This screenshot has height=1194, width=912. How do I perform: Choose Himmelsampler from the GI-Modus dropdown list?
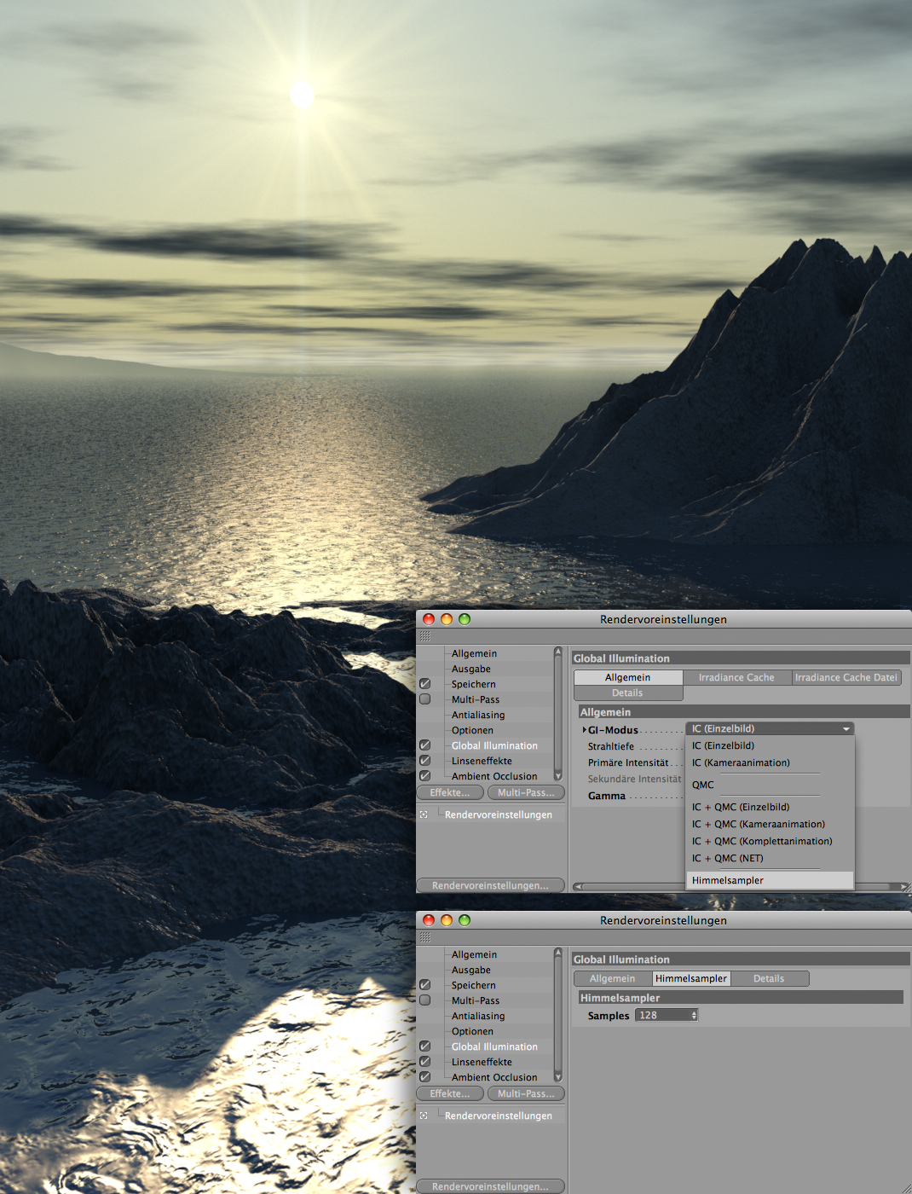click(x=728, y=880)
